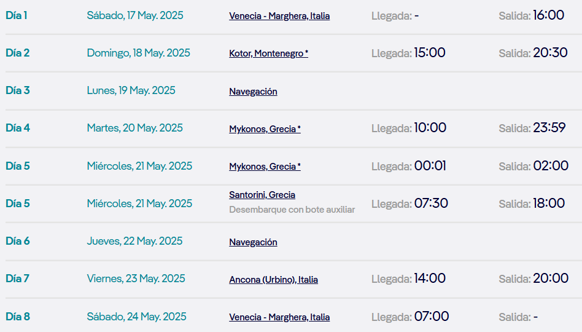Click the Navegación link on Día 6
This screenshot has width=582, height=332.
(253, 242)
